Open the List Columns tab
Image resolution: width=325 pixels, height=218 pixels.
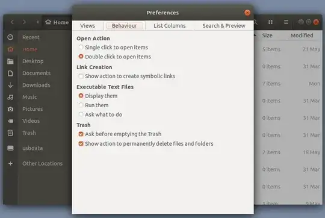pyautogui.click(x=170, y=26)
